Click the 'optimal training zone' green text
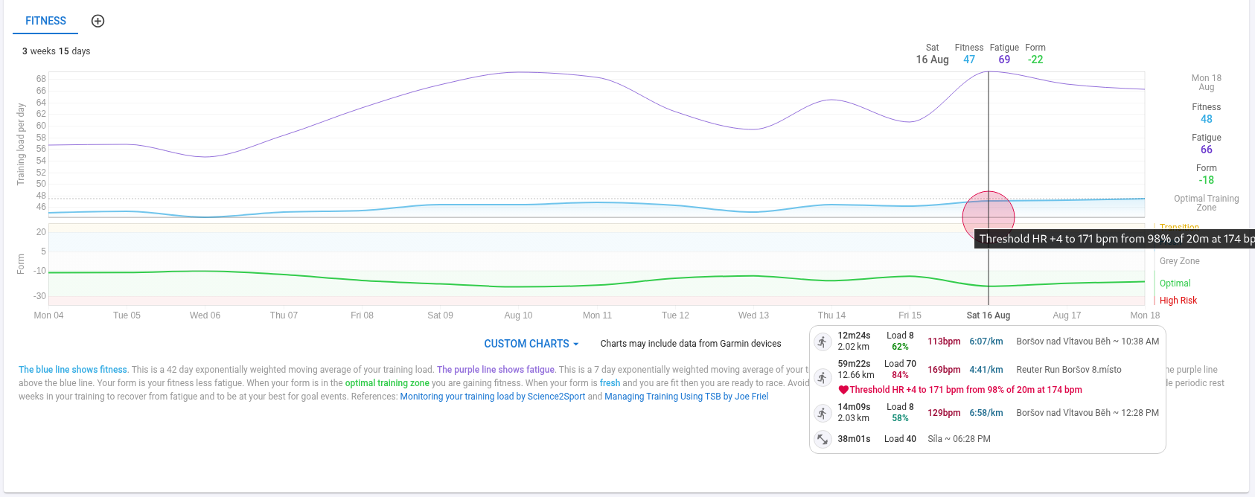1255x497 pixels. click(x=387, y=383)
